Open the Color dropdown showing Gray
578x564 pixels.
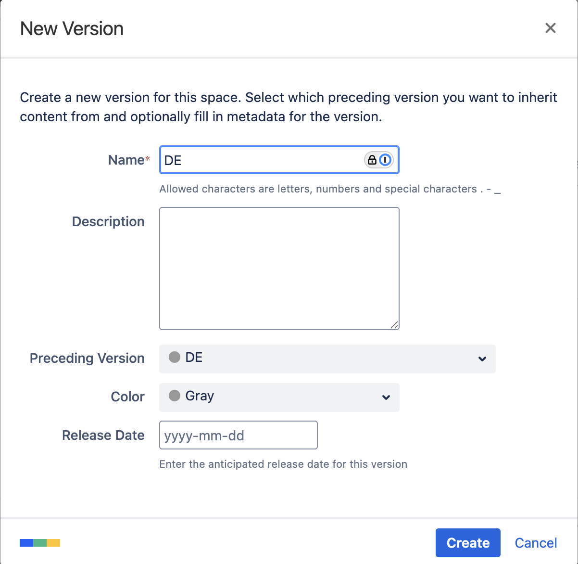(279, 397)
